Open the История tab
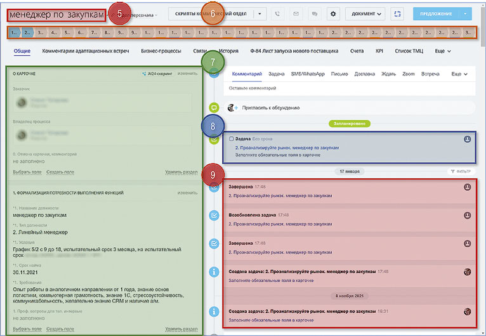This screenshot has height=336, width=486. 229,51
